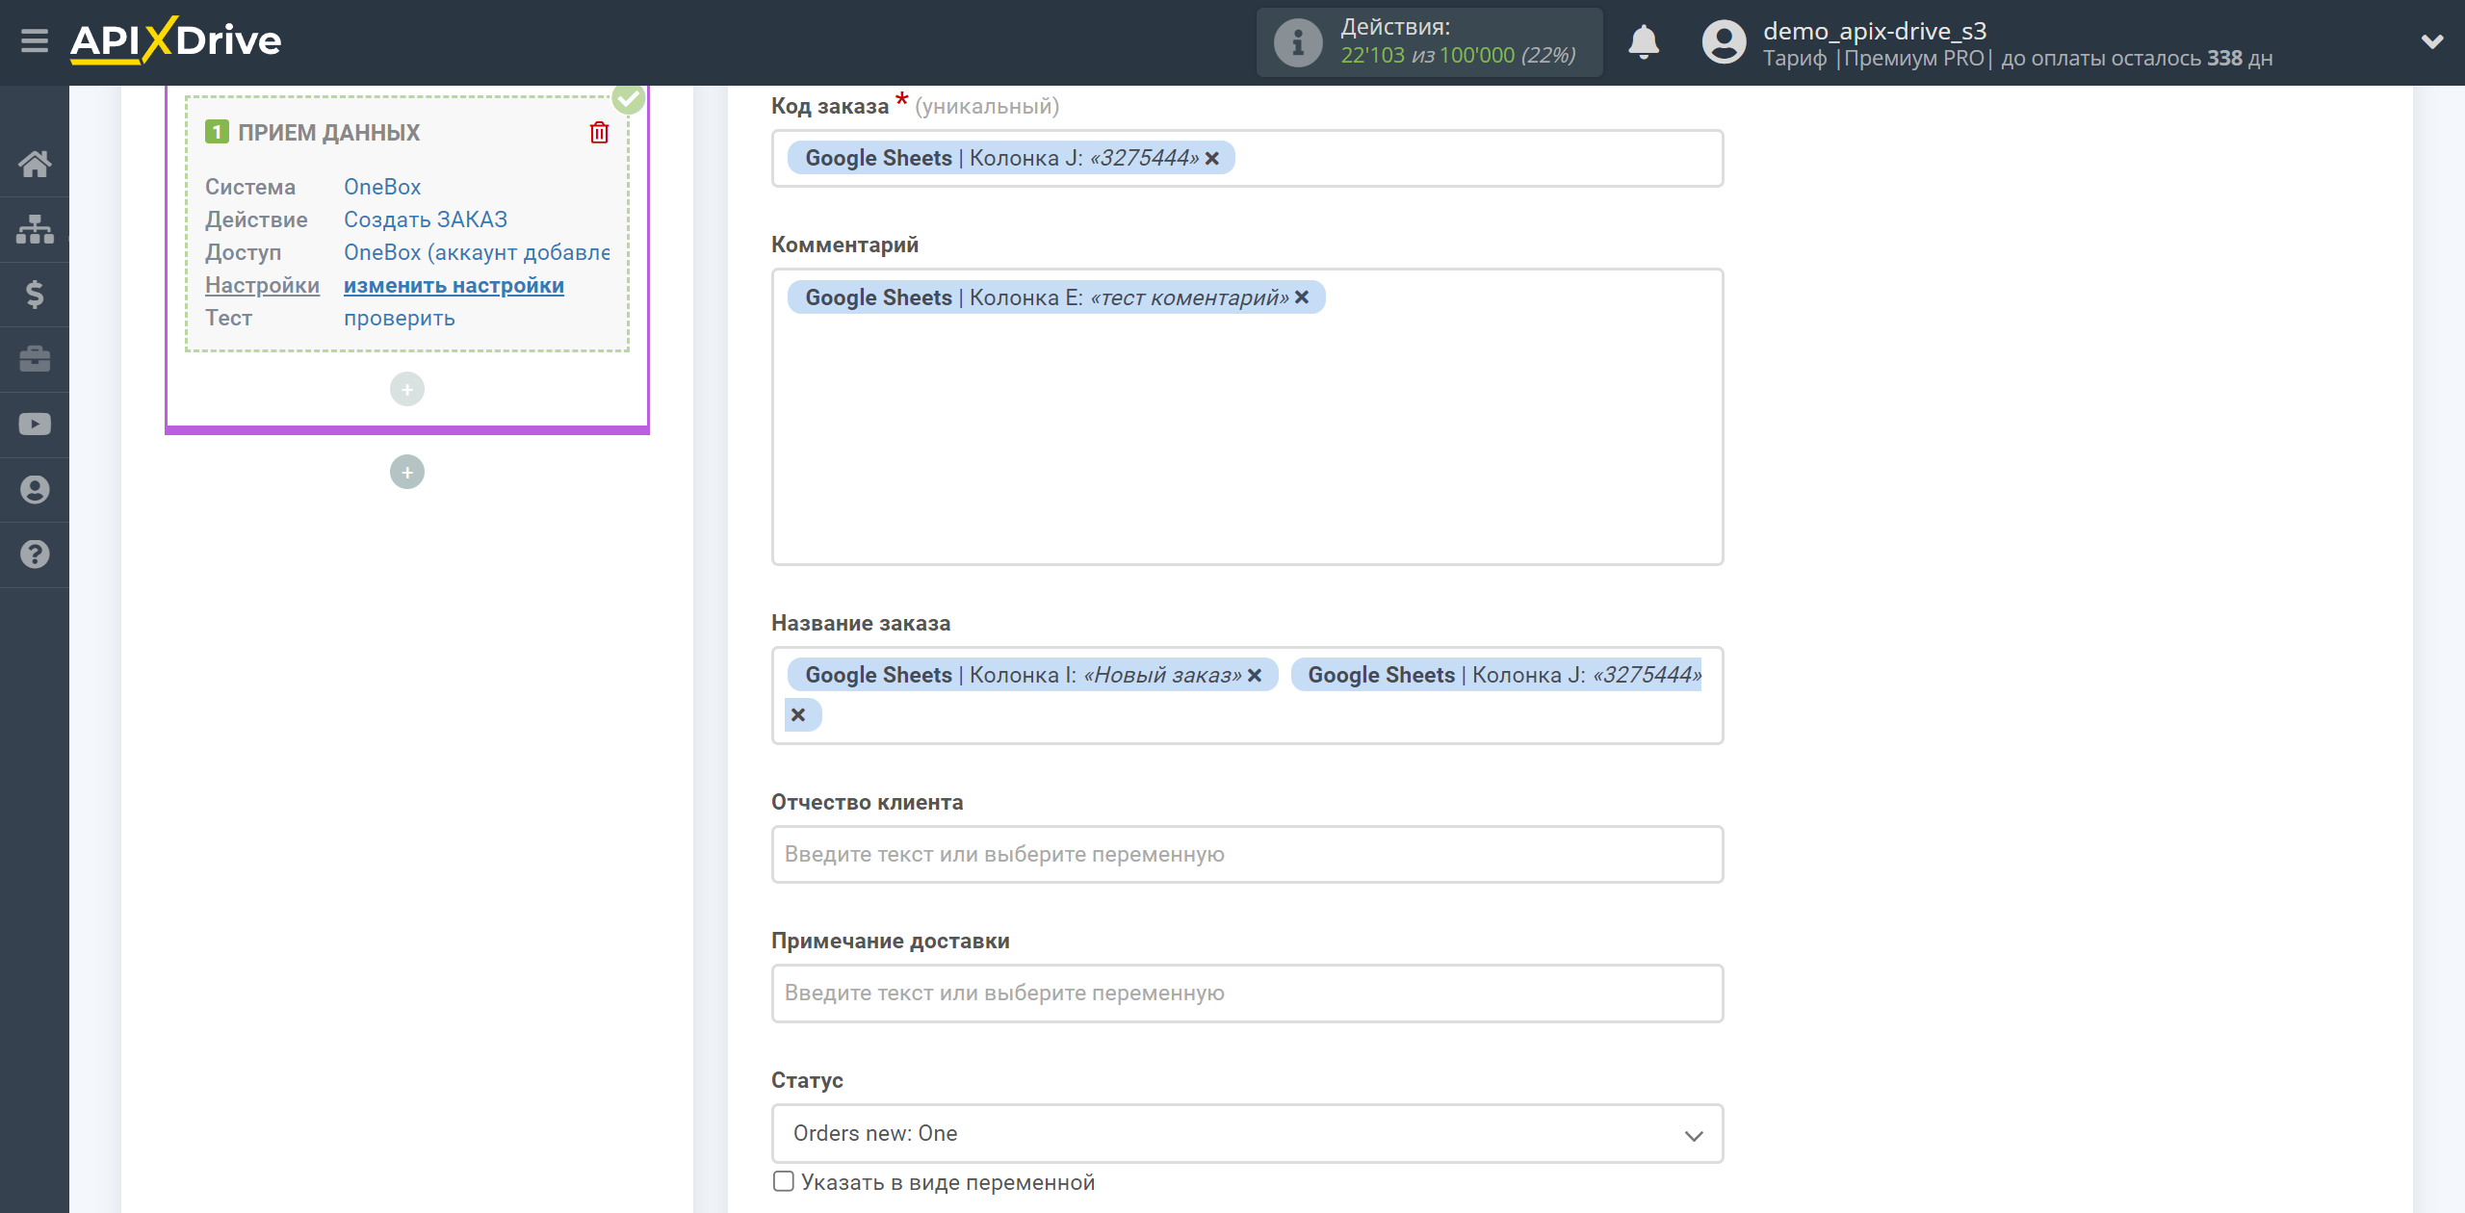
Task: Toggle Указать в виде переменной checkbox
Action: pos(784,1181)
